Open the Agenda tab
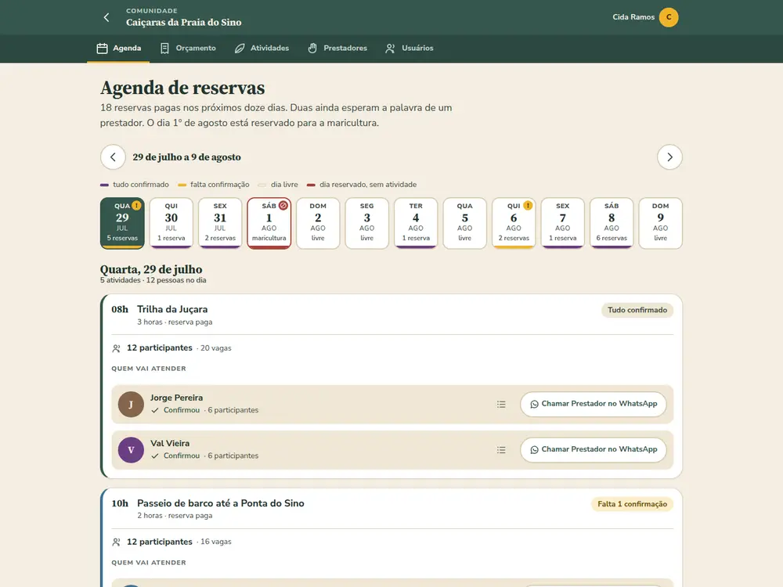This screenshot has width=783, height=587. (118, 49)
